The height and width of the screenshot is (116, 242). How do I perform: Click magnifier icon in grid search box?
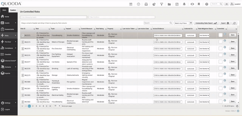[x=171, y=23]
